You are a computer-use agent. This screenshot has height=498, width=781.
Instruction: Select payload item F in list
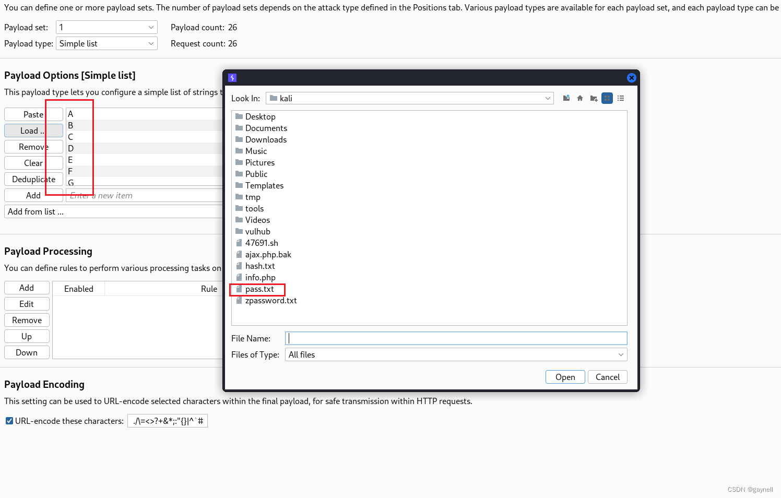pyautogui.click(x=145, y=171)
